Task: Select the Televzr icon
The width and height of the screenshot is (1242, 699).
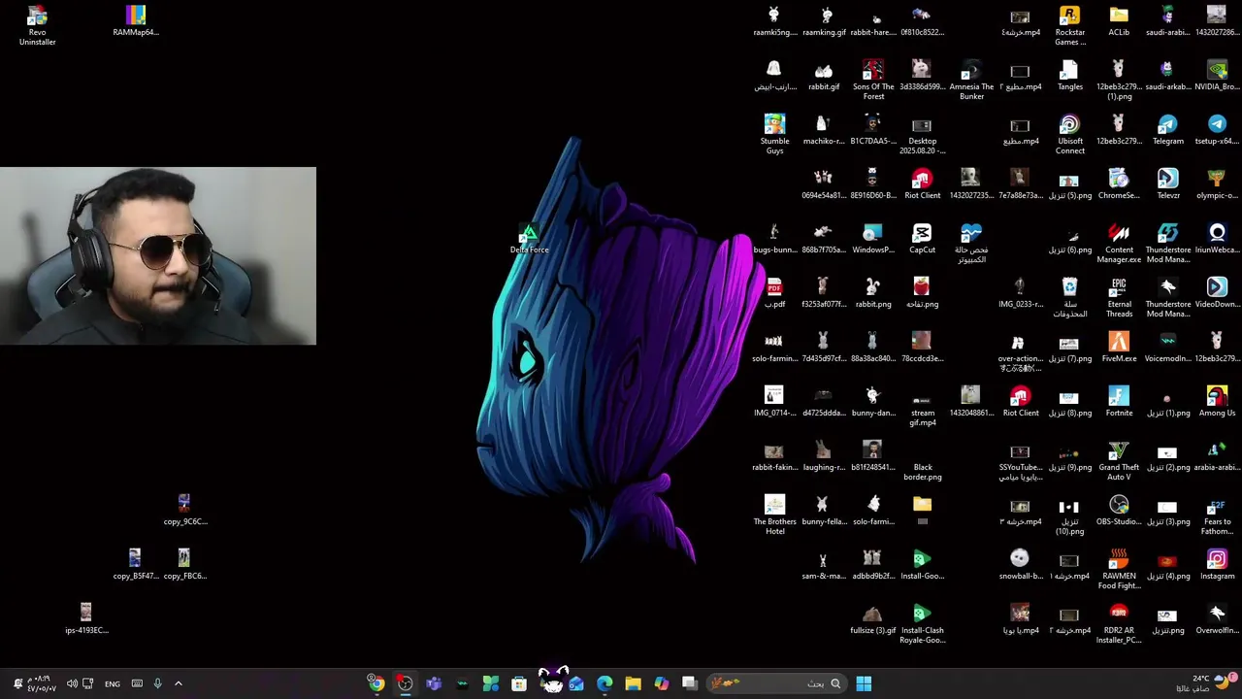Action: [1167, 183]
